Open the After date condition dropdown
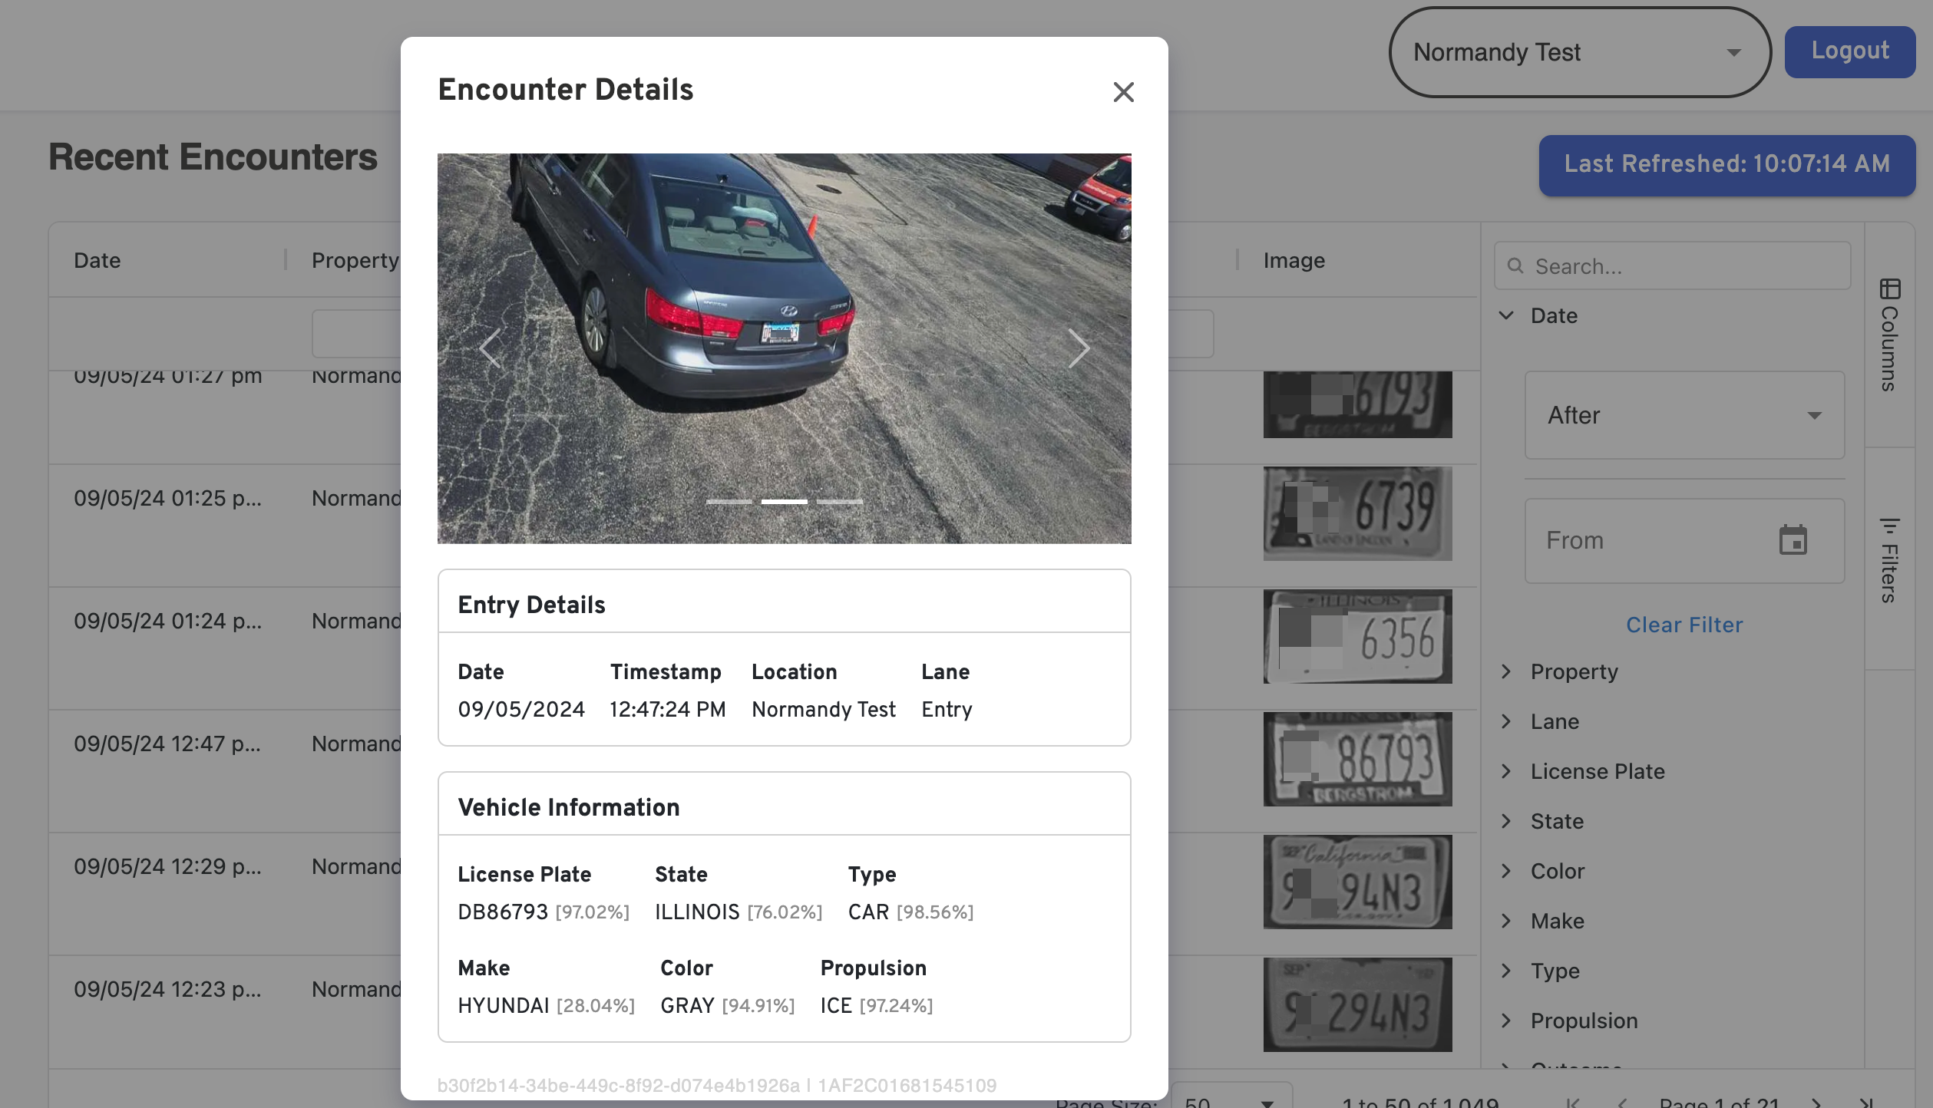Viewport: 1933px width, 1108px height. tap(1684, 415)
